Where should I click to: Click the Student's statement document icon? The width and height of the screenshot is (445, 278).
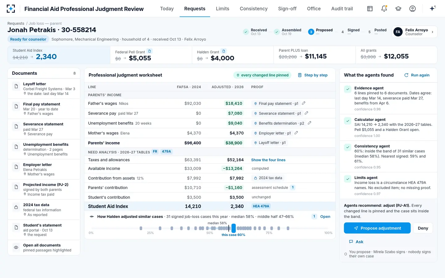(x=16, y=228)
